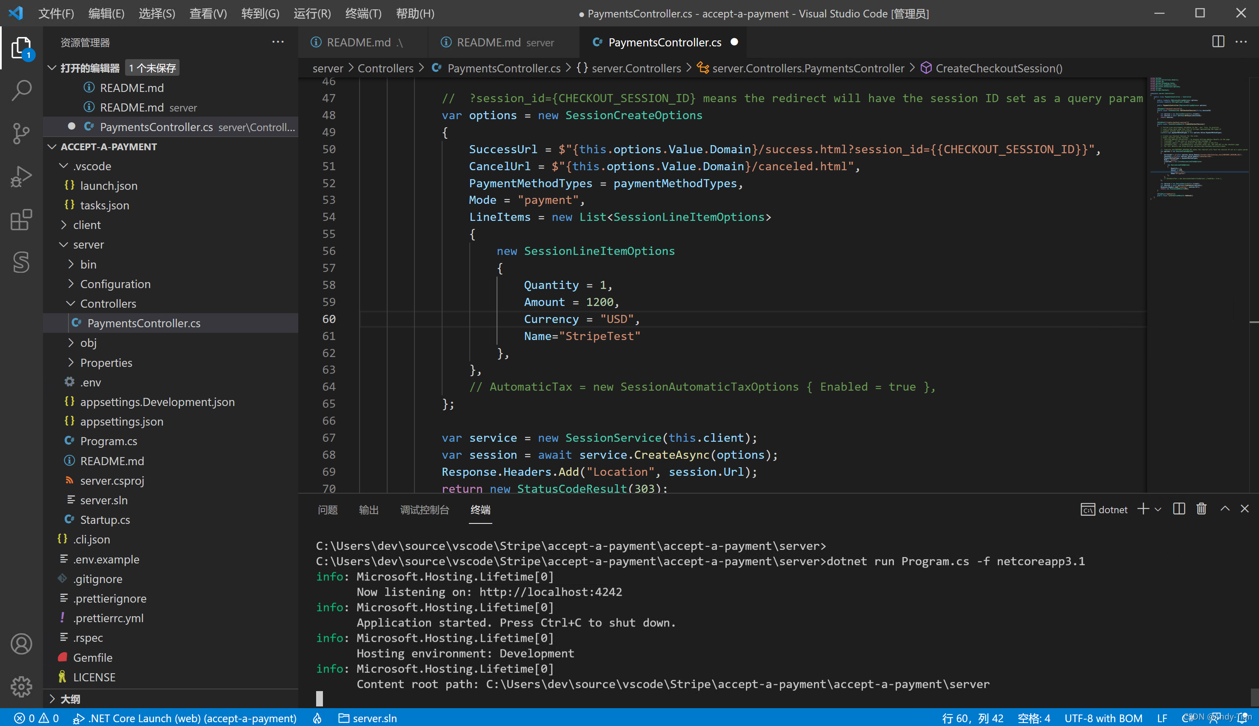Click errors and warnings count in status bar
The height and width of the screenshot is (726, 1259).
pos(37,718)
